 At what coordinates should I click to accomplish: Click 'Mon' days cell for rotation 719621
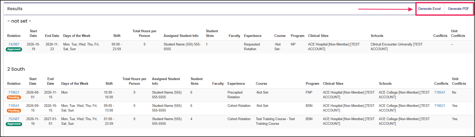(x=64, y=93)
